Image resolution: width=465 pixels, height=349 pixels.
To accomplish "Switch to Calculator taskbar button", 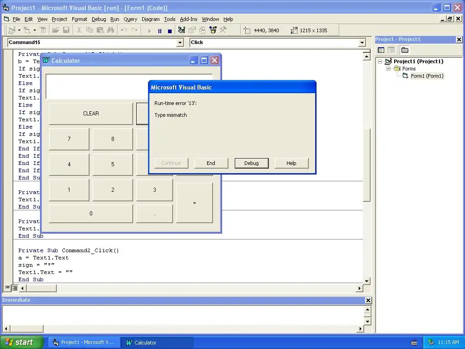I will pyautogui.click(x=157, y=343).
